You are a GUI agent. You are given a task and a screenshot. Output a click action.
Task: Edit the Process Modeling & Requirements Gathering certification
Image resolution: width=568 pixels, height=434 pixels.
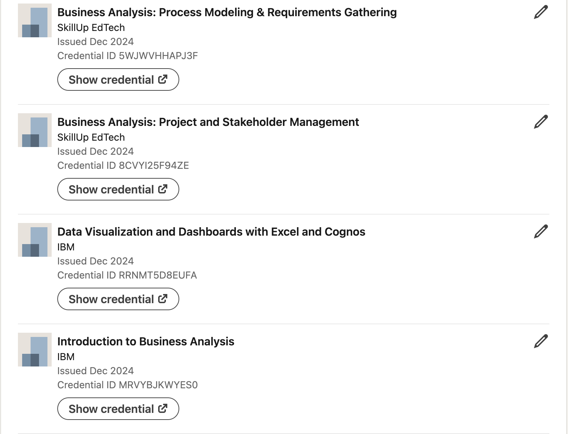541,12
